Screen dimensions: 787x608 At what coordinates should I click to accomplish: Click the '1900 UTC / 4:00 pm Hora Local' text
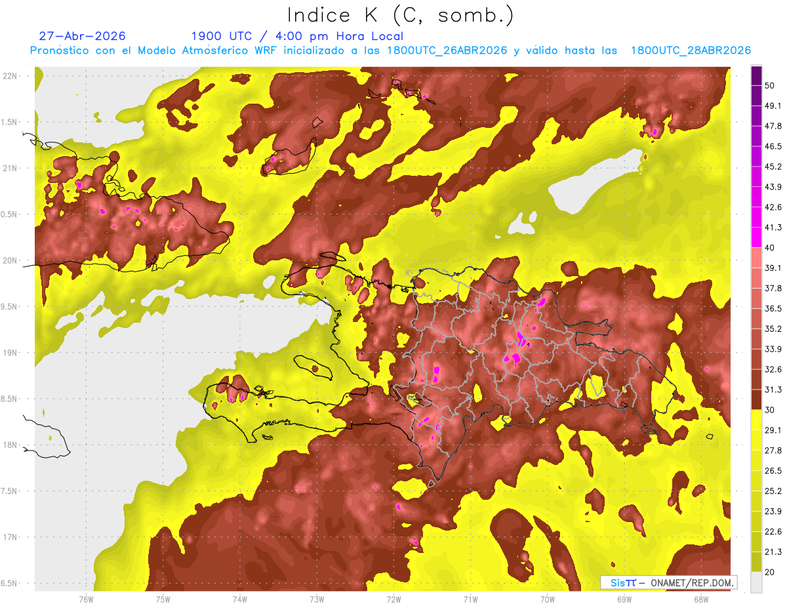[x=297, y=36]
